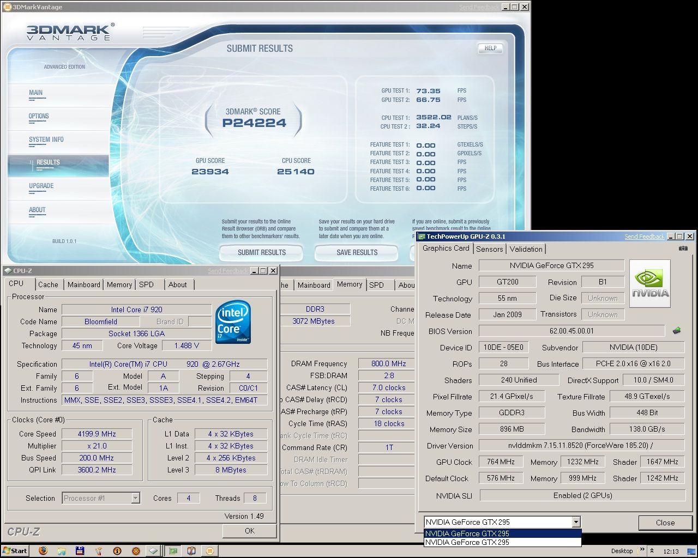
Task: Take a GPU-Z screenshot with camera icon
Action: coord(683,248)
